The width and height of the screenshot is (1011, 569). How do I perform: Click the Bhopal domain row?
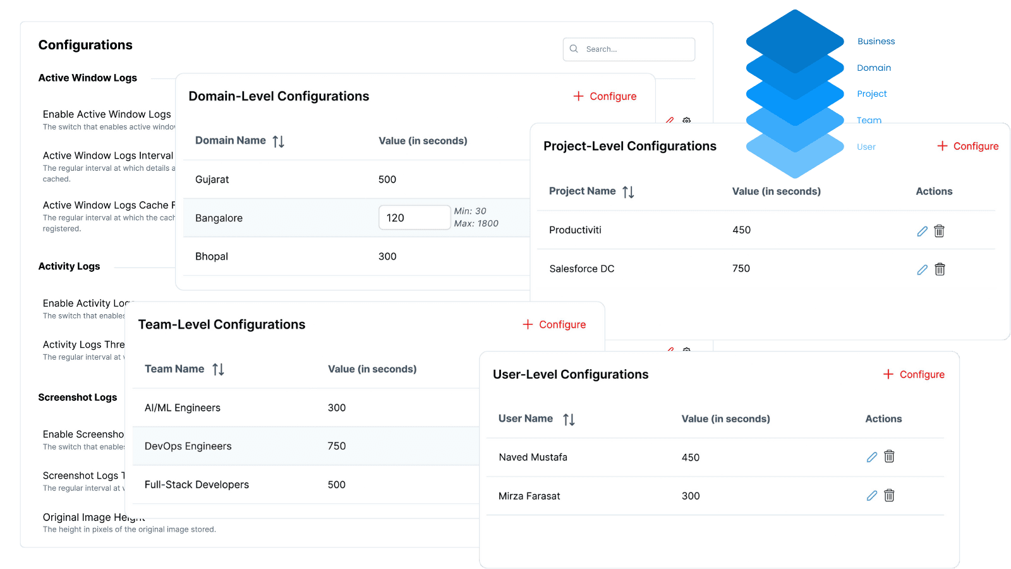pos(356,257)
